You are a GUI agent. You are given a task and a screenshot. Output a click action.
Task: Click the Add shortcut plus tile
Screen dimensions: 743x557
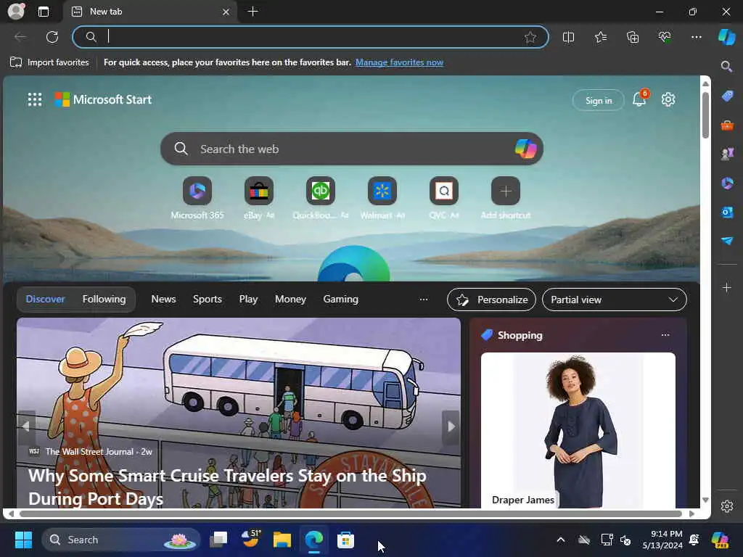[x=506, y=191]
